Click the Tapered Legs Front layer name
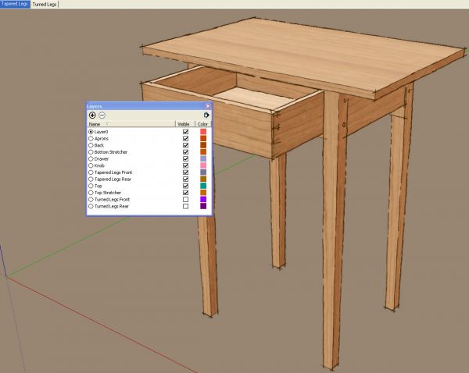The height and width of the screenshot is (373, 469). [x=113, y=172]
